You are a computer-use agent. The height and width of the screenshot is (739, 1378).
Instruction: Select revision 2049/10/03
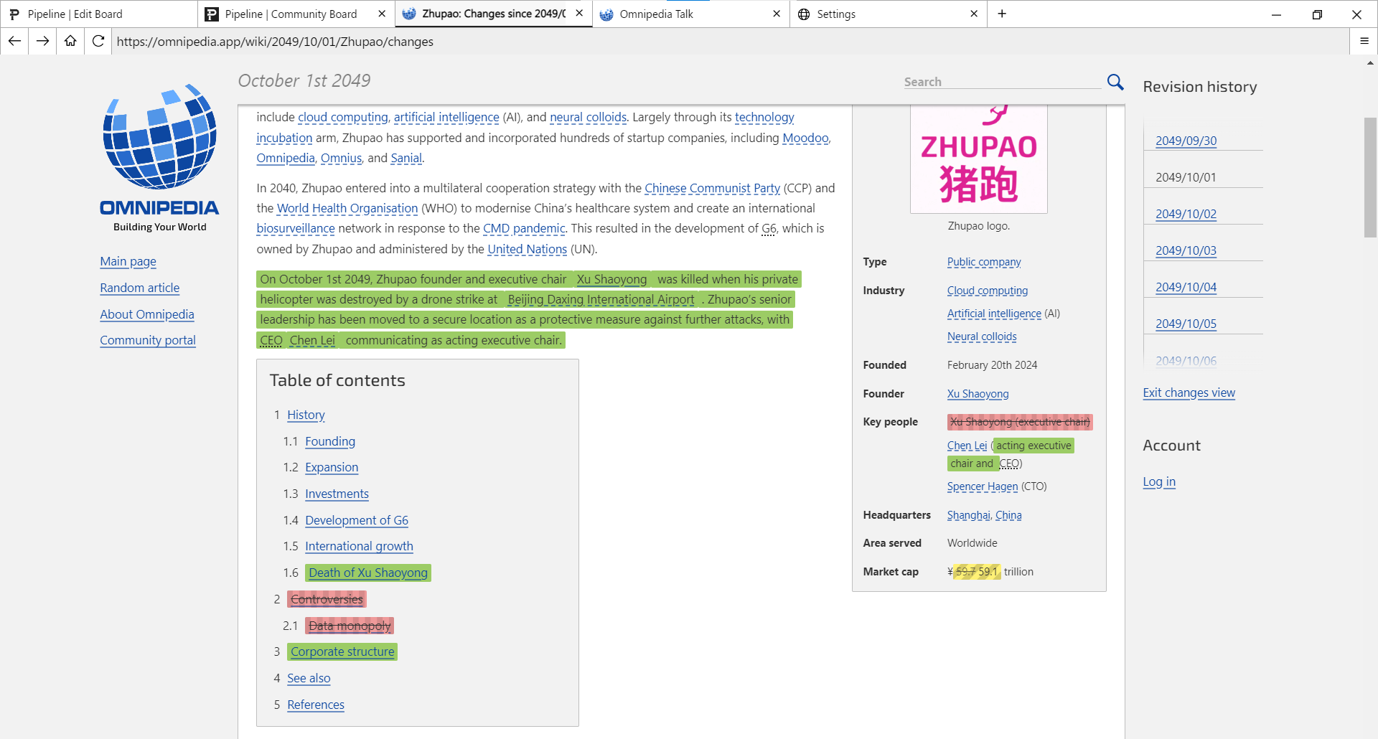(x=1186, y=250)
